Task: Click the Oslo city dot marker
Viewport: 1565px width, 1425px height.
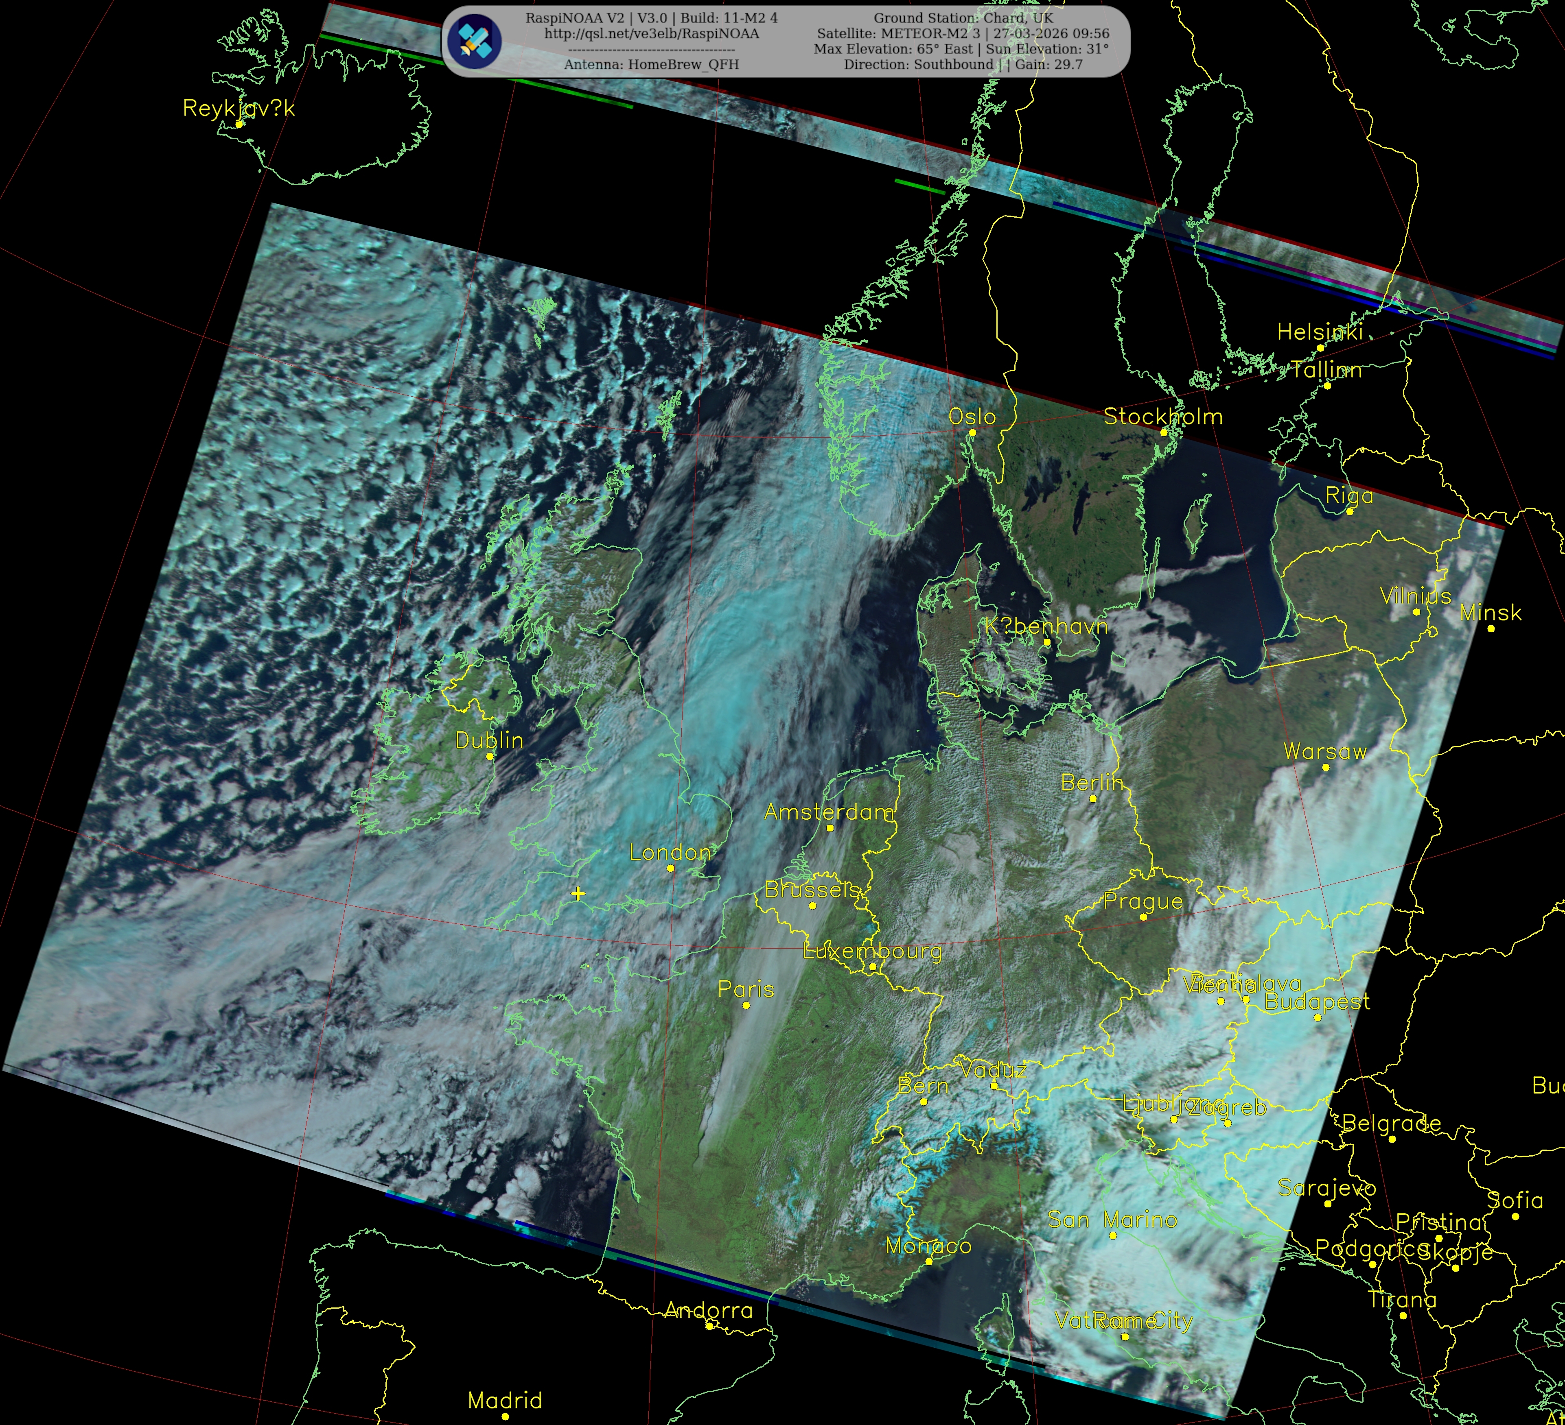Action: 972,433
